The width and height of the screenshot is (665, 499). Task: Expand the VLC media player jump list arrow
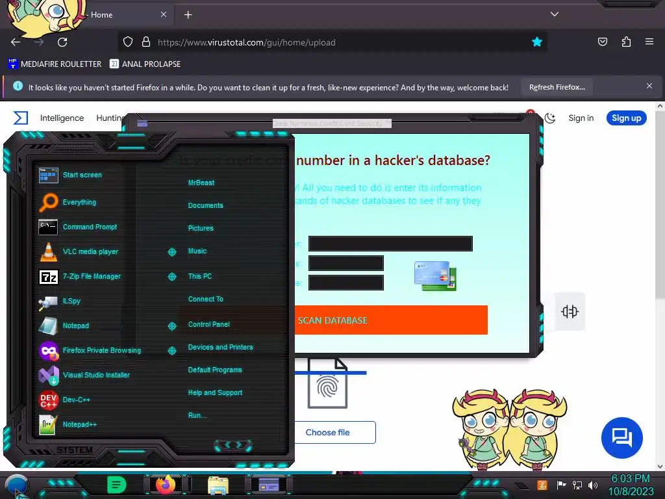171,252
